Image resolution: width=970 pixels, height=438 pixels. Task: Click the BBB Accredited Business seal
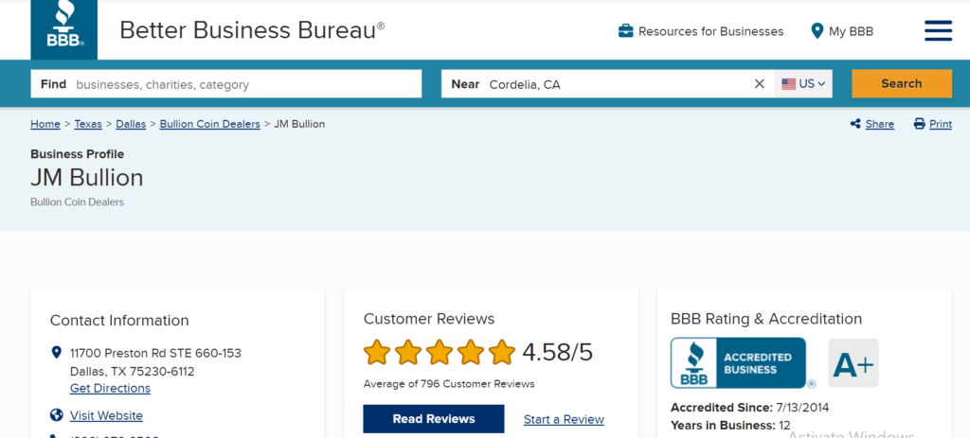click(x=739, y=363)
